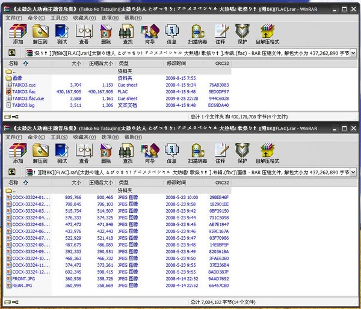Open the 查看 (View) tool in top window
The width and height of the screenshot is (361, 309).
tap(84, 34)
